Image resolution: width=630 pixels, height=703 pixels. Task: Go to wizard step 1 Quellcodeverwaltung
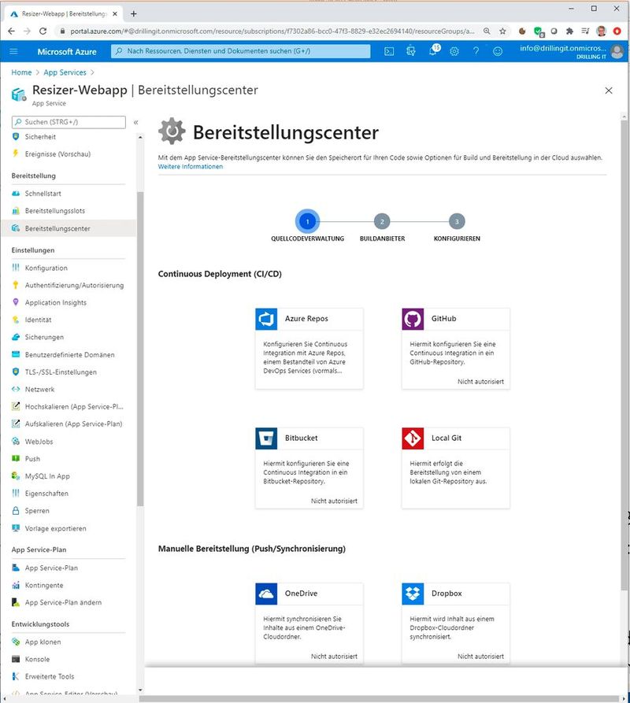coord(308,221)
